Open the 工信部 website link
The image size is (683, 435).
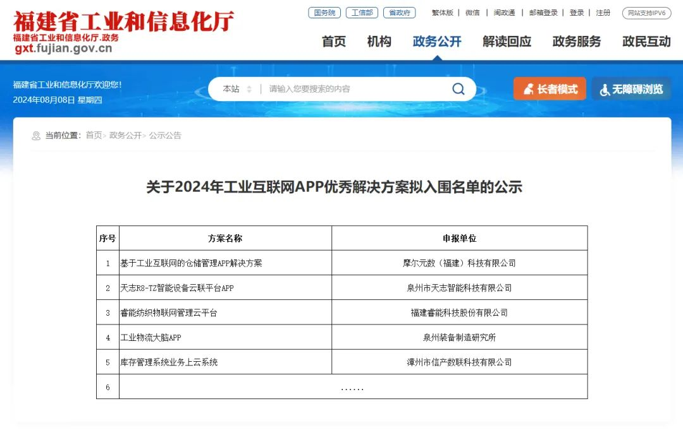click(361, 12)
